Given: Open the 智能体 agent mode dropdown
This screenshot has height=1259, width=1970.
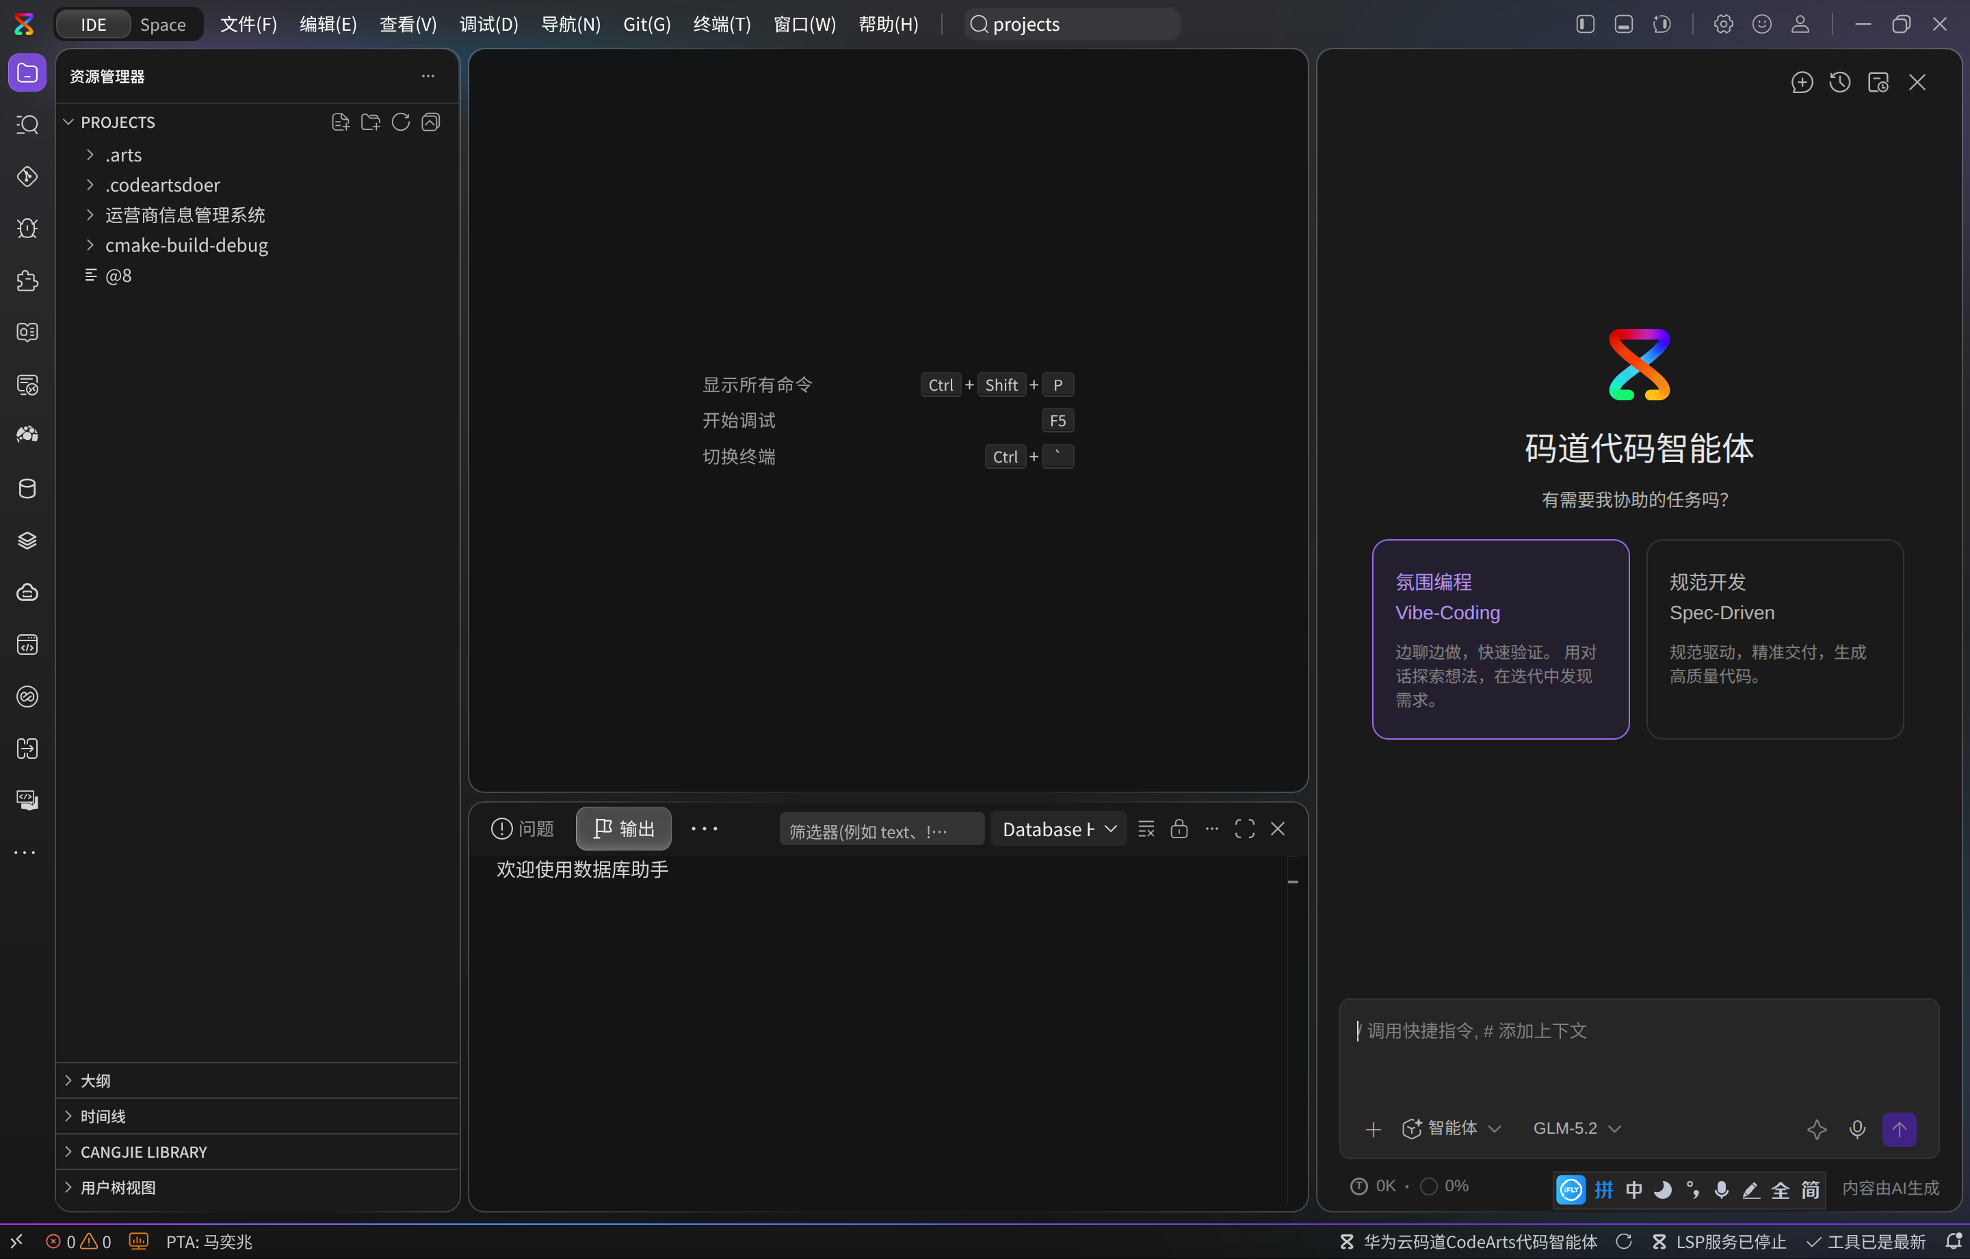Looking at the screenshot, I should 1452,1128.
